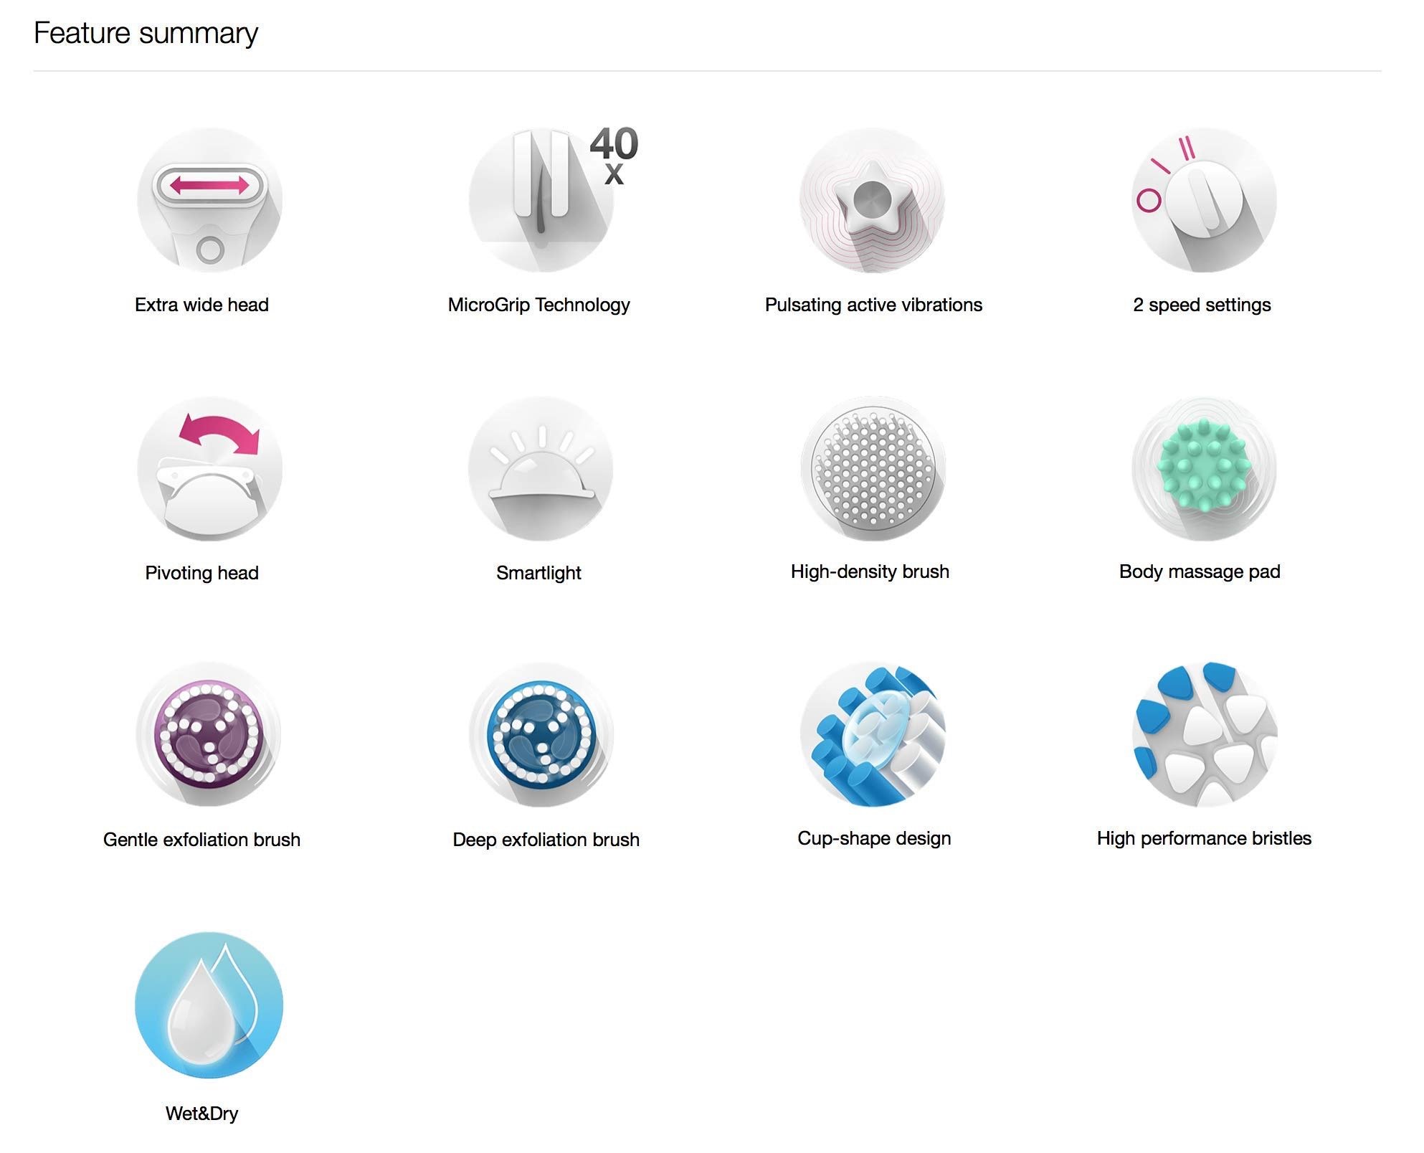Viewport: 1424px width, 1153px height.
Task: Click the Pivoting head text label
Action: pyautogui.click(x=201, y=573)
